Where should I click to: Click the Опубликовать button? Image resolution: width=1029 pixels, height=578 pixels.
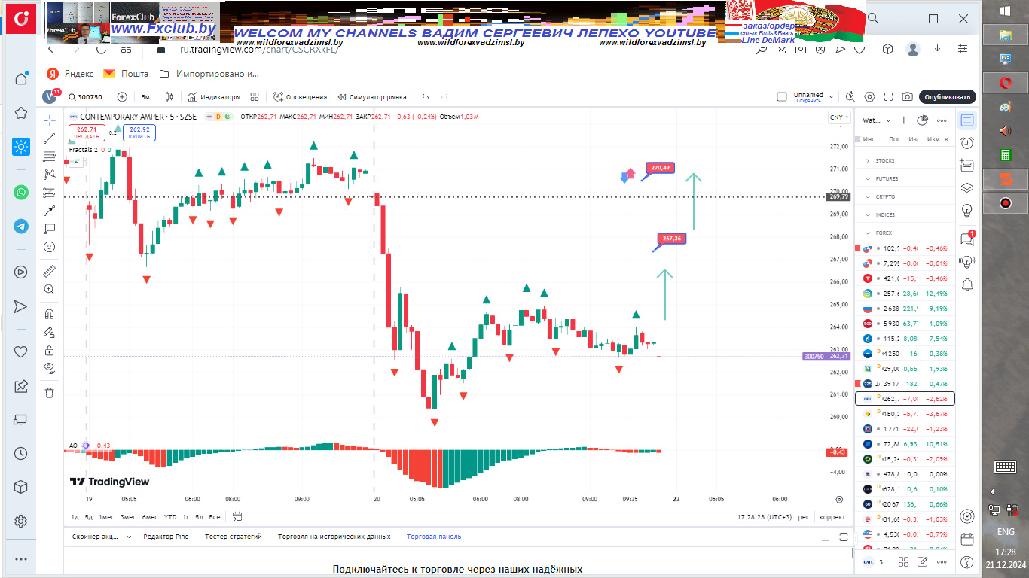point(948,97)
